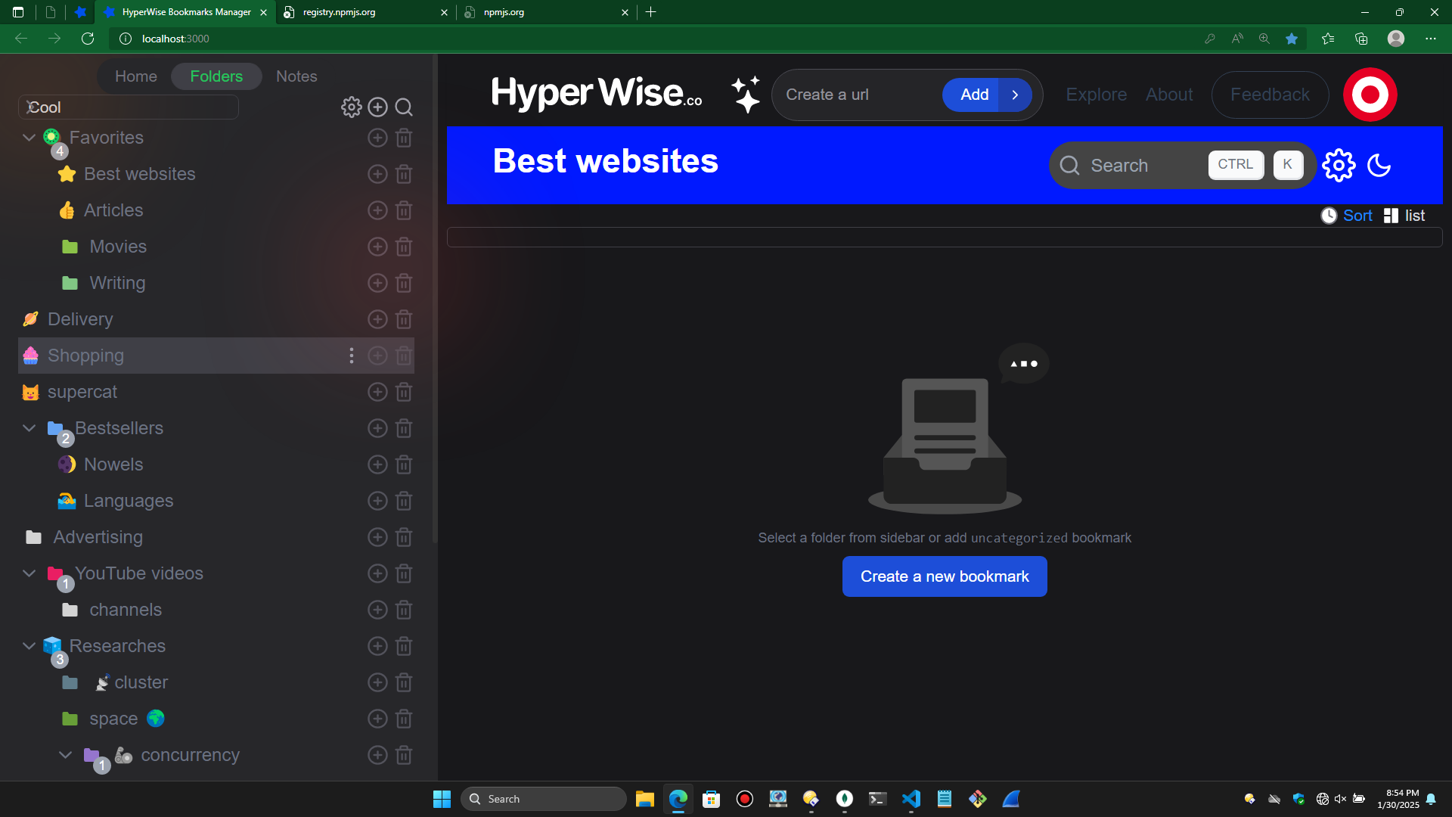The image size is (1452, 817).
Task: Switch to the Home tab
Action: [x=136, y=76]
